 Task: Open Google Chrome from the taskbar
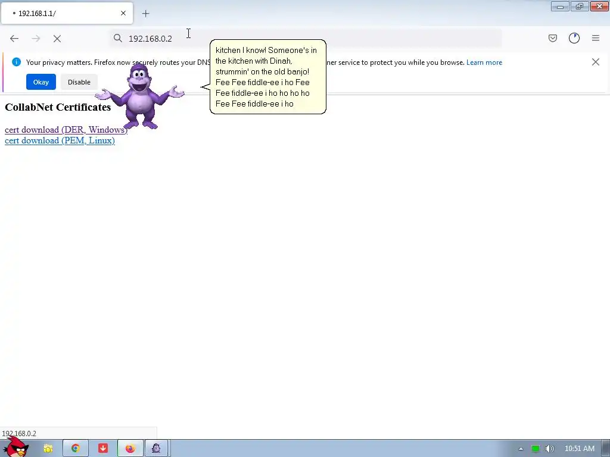point(76,449)
